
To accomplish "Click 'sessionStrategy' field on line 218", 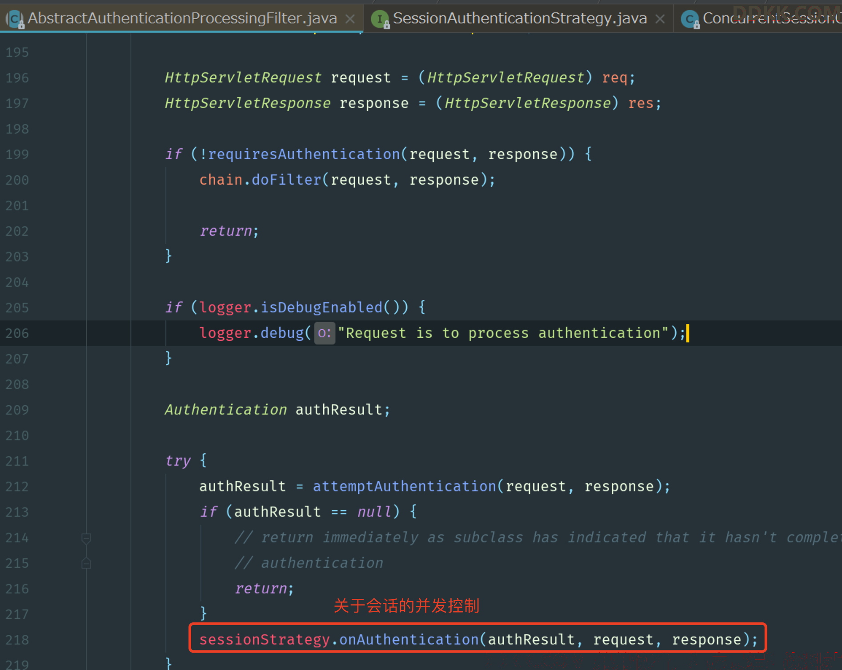I will point(265,640).
